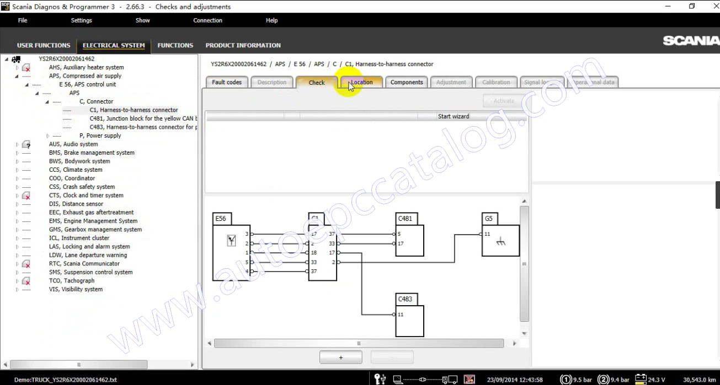720x385 pixels.
Task: Click the application icon in the title bar
Action: click(x=6, y=6)
